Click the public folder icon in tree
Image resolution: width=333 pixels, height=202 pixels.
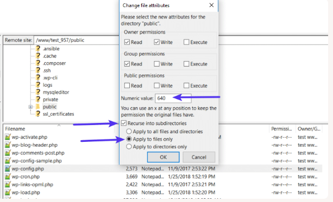coord(38,107)
